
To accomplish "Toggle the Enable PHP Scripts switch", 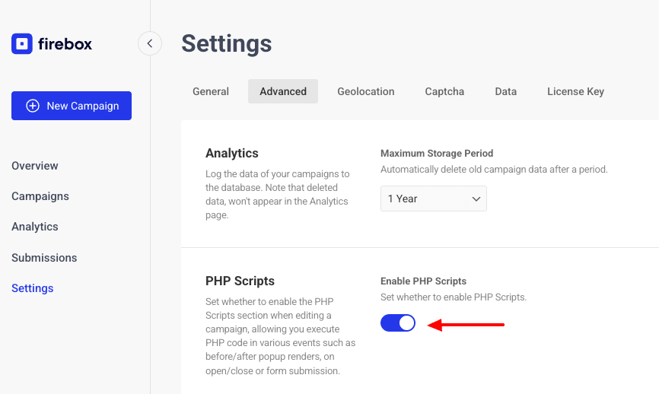I will (397, 323).
